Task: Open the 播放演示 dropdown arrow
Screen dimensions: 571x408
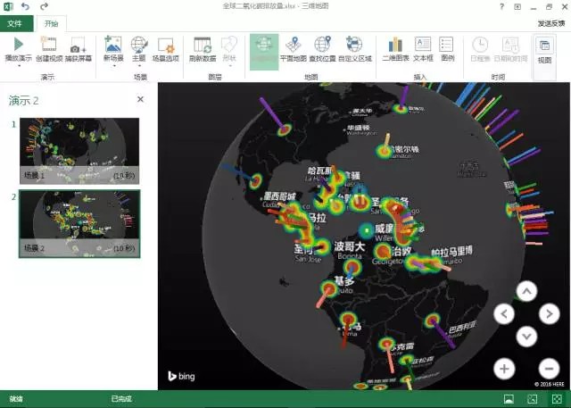Action: click(x=18, y=65)
